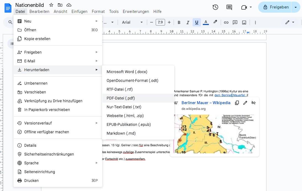Image resolution: width=302 pixels, height=191 pixels.
Task: Toggle Offline verfügbar machen
Action: pyautogui.click(x=58, y=132)
